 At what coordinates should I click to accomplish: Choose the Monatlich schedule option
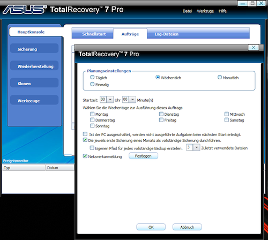click(220, 77)
